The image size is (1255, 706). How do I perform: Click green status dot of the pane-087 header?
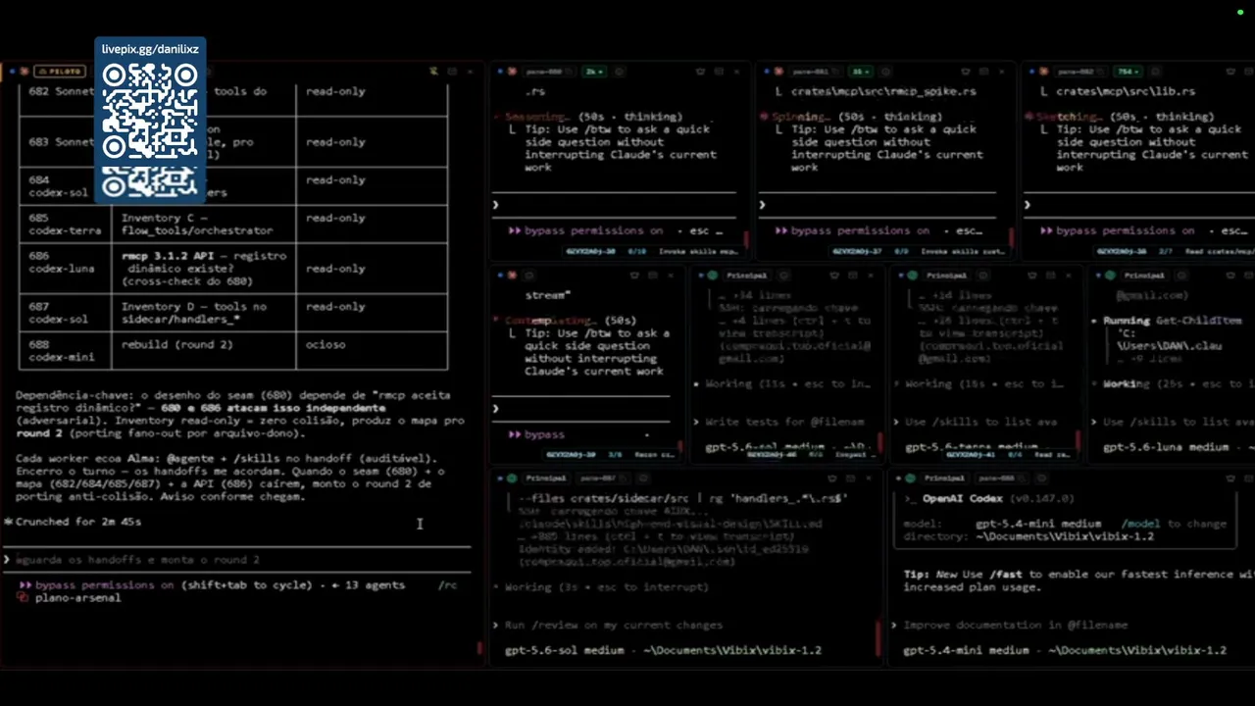point(512,478)
